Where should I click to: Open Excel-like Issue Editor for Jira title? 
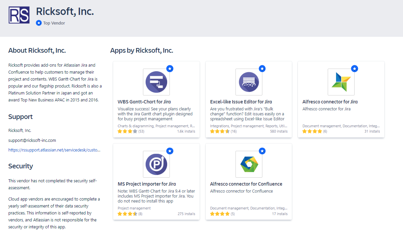pos(241,102)
